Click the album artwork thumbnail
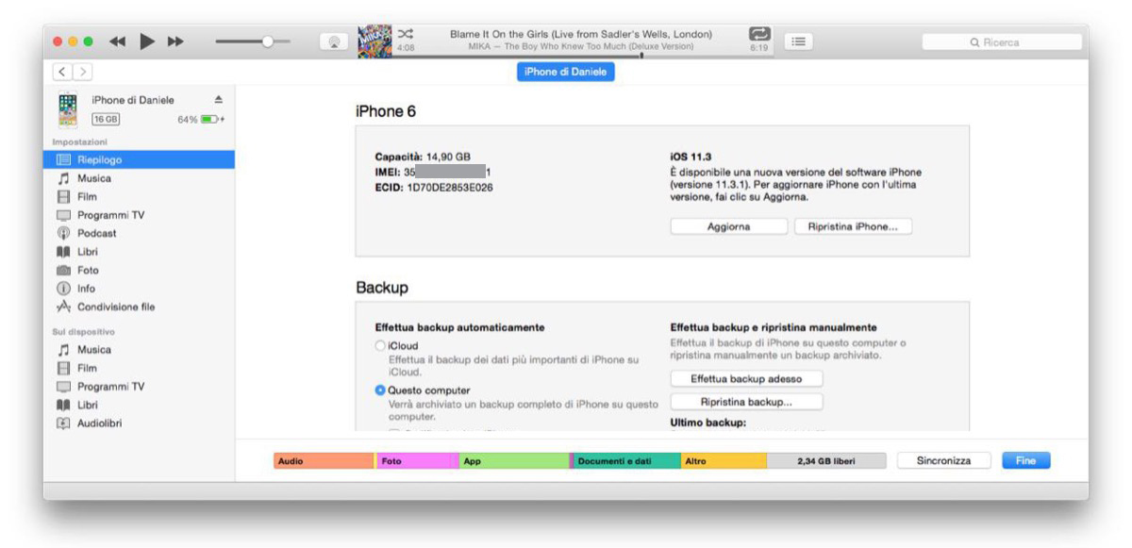This screenshot has height=548, width=1132. point(375,42)
